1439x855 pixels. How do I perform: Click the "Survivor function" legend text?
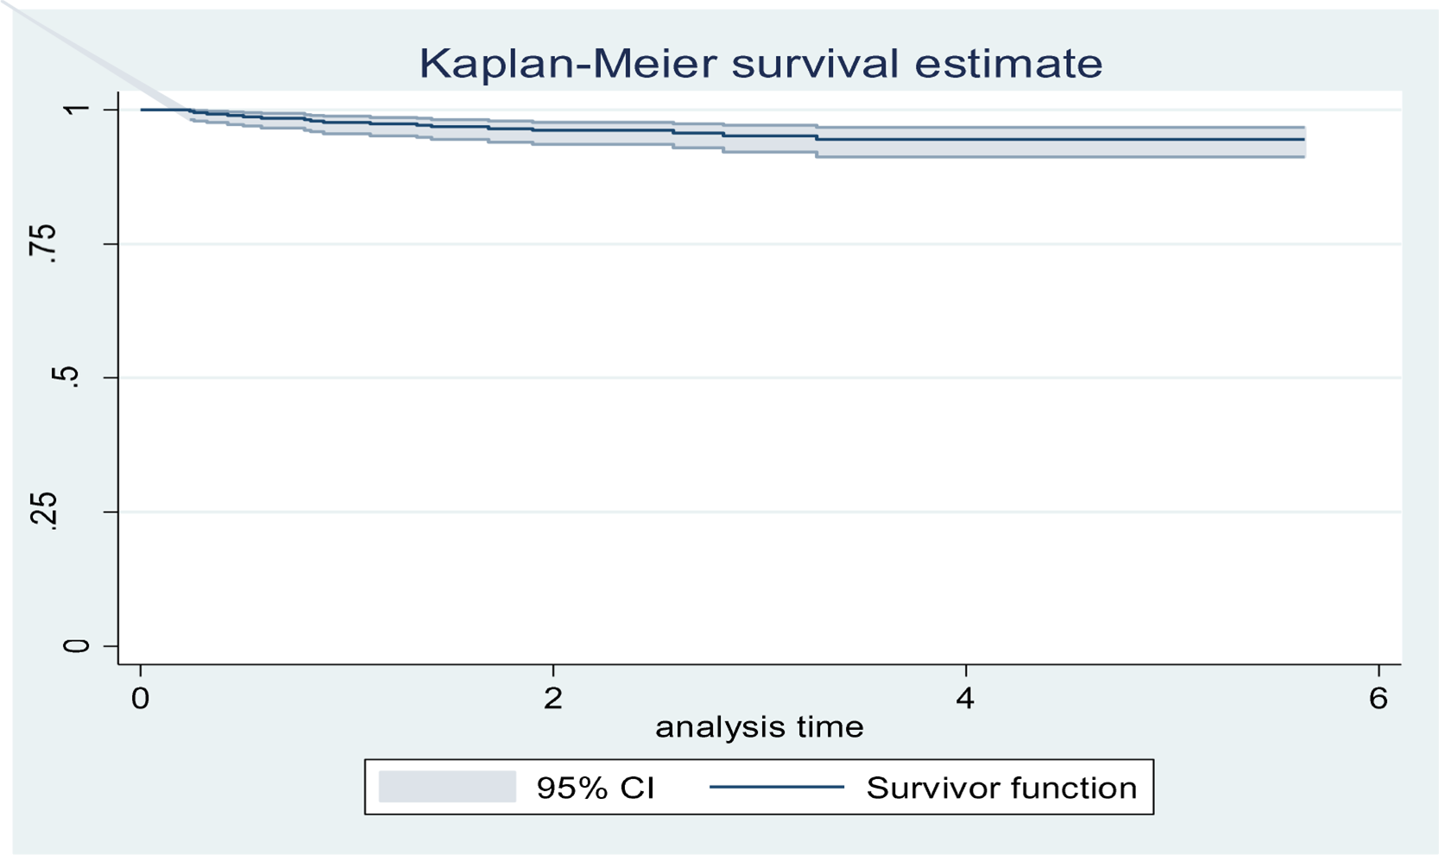point(1001,788)
